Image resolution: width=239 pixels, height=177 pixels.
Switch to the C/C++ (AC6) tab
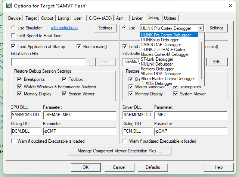(x=99, y=18)
